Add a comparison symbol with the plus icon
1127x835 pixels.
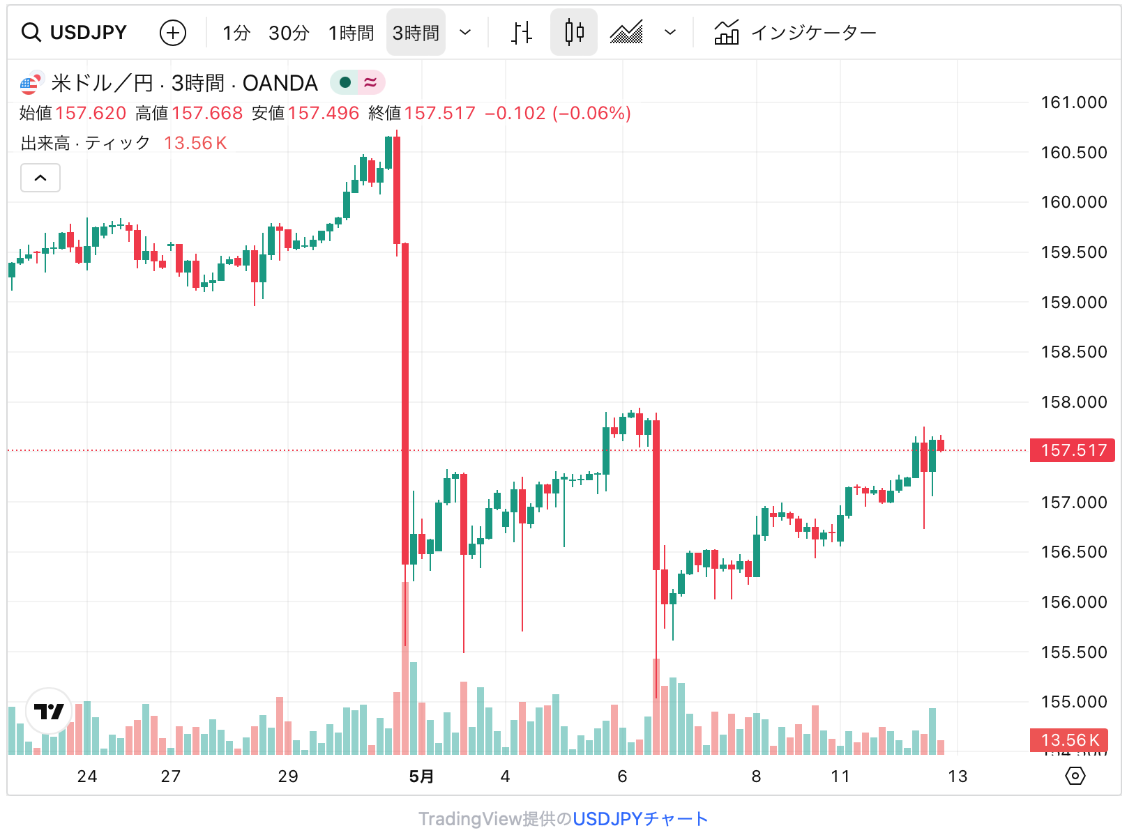[x=173, y=32]
